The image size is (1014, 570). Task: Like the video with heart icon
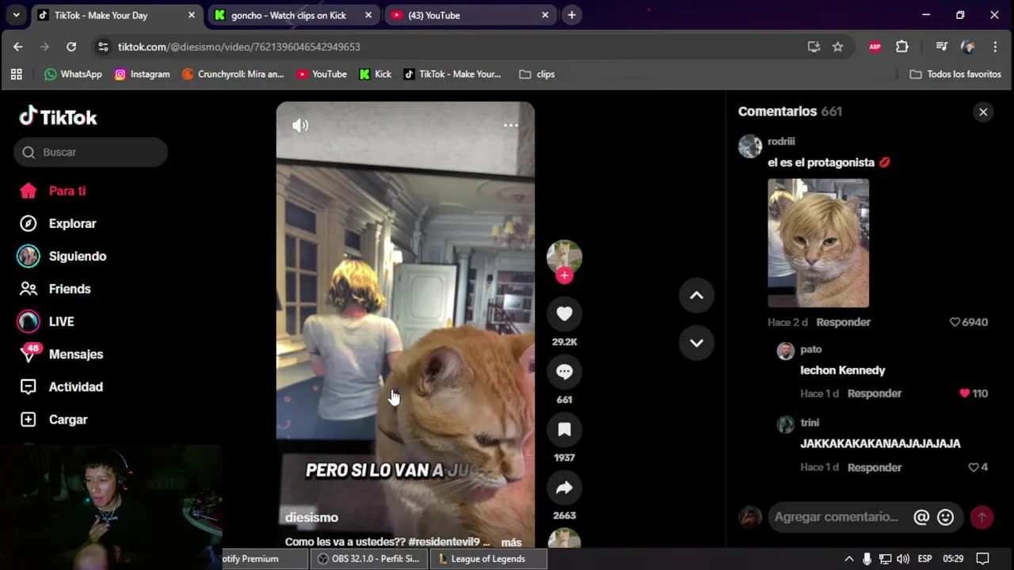click(x=564, y=314)
